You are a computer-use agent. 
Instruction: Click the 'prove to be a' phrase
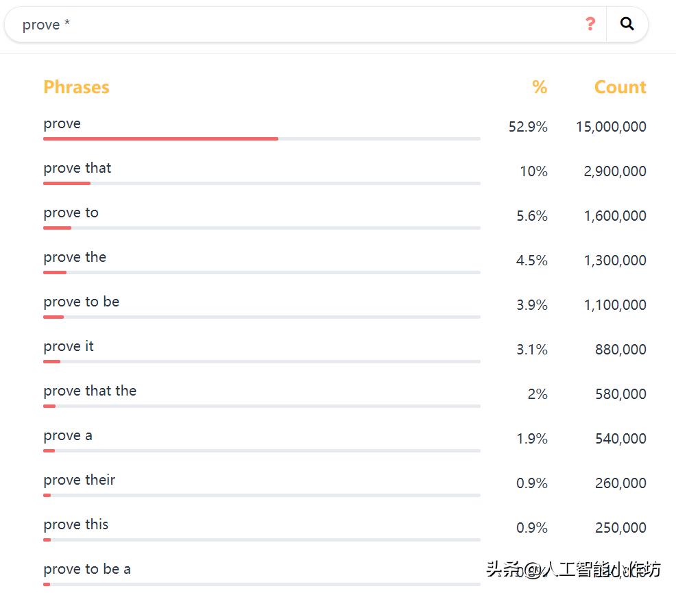point(87,569)
